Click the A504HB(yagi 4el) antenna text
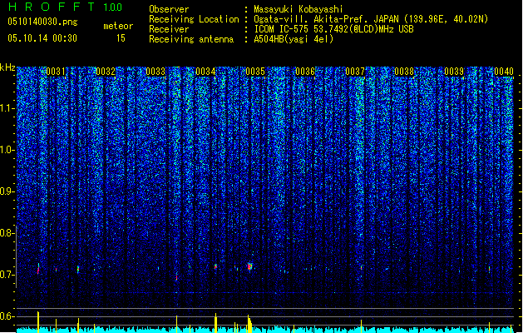 [x=294, y=39]
